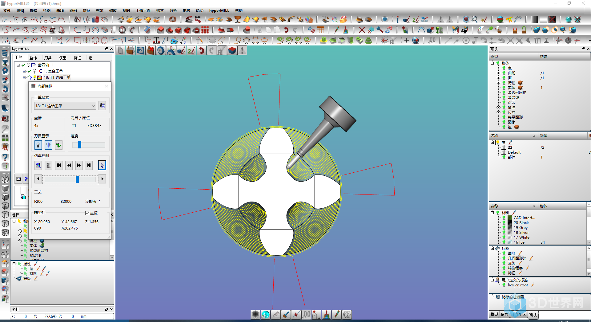Click the cursor-pick simulation mode button
Viewport: 591px width, 322px height.
102,165
